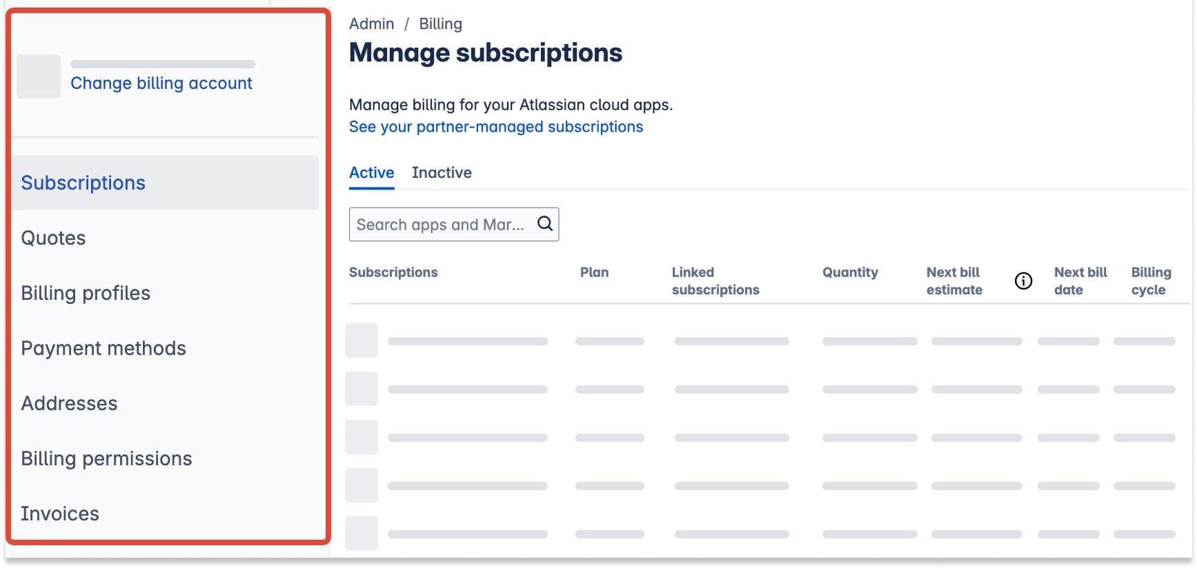Go to Billing profiles
This screenshot has width=1197, height=568.
tap(86, 293)
